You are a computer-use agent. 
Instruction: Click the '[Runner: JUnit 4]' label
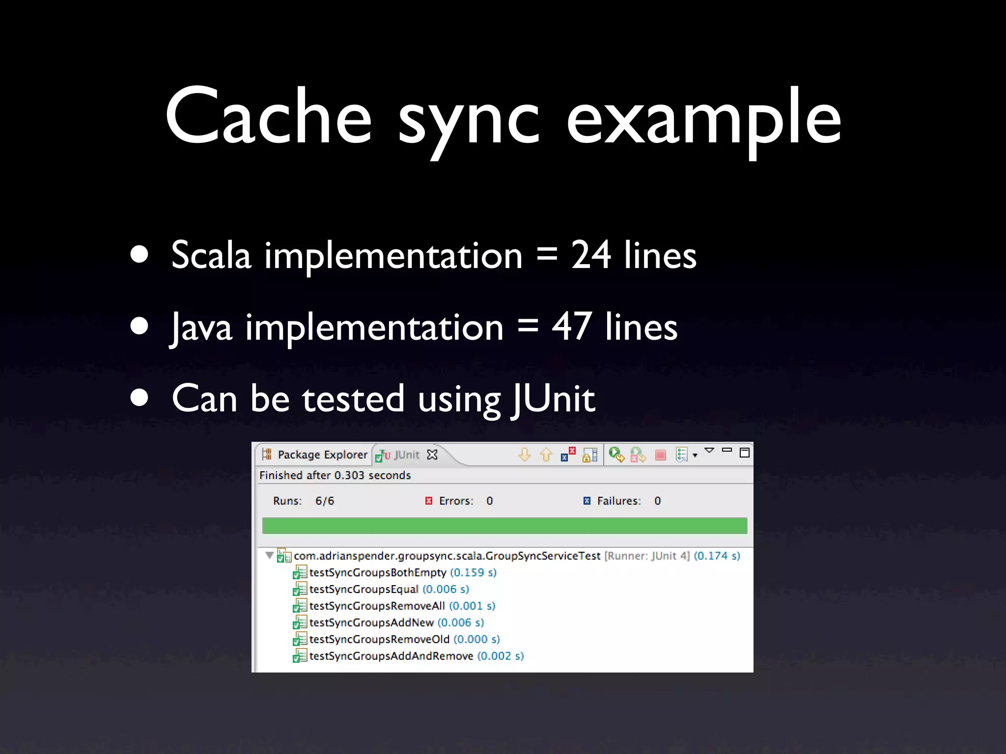[647, 556]
